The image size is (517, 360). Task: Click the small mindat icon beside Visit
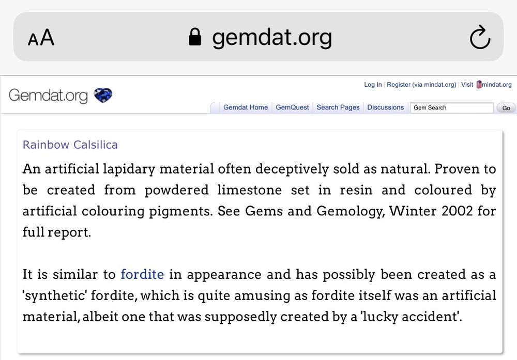[x=479, y=85]
